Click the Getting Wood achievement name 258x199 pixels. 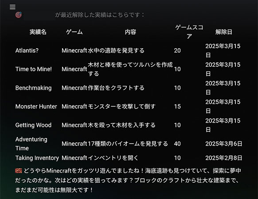(x=33, y=125)
